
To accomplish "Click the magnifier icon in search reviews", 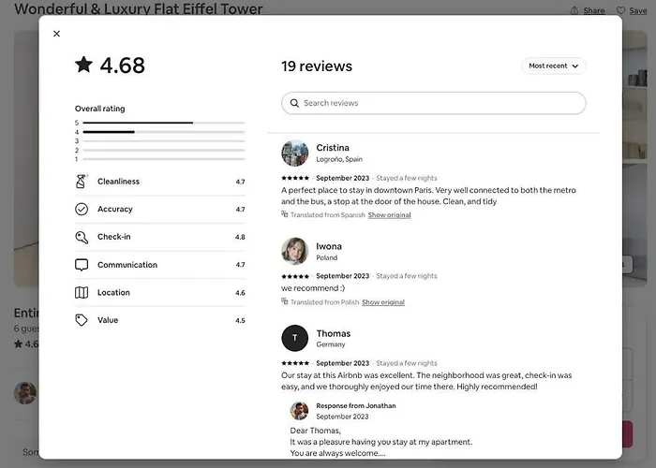I will tap(295, 103).
